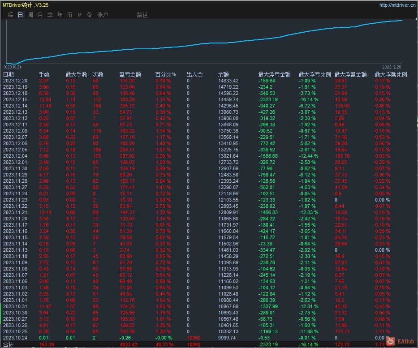Image resolution: width=418 pixels, height=348 pixels.
Task: Select the 2023.12.15 row date
Action: [x=15, y=99]
